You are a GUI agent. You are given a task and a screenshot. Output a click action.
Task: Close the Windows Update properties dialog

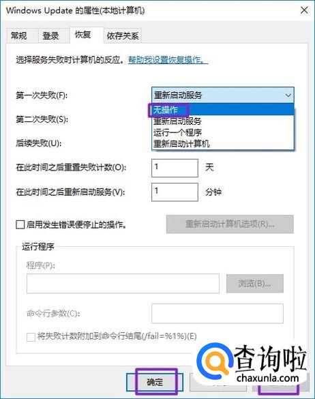304,10
